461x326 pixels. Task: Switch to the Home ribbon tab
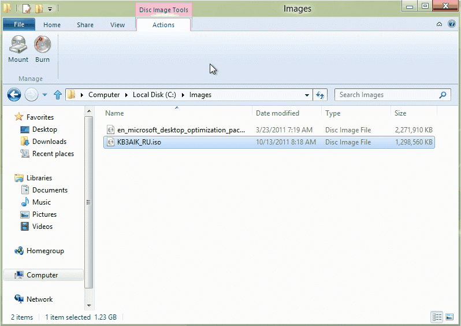[52, 25]
